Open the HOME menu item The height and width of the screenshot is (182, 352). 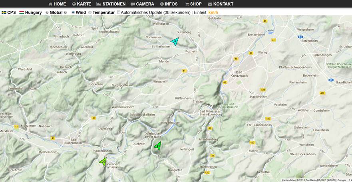click(57, 4)
